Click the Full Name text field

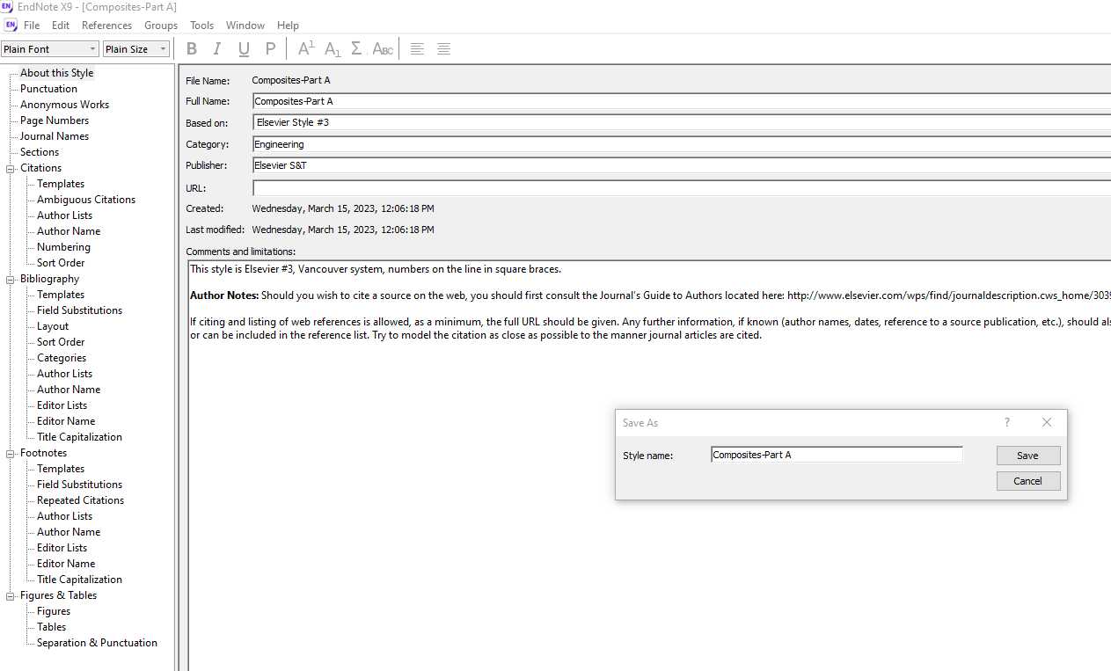(x=682, y=101)
